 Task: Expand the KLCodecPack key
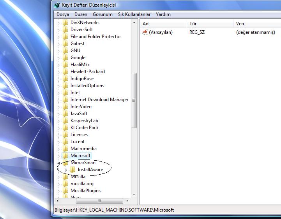(58, 128)
